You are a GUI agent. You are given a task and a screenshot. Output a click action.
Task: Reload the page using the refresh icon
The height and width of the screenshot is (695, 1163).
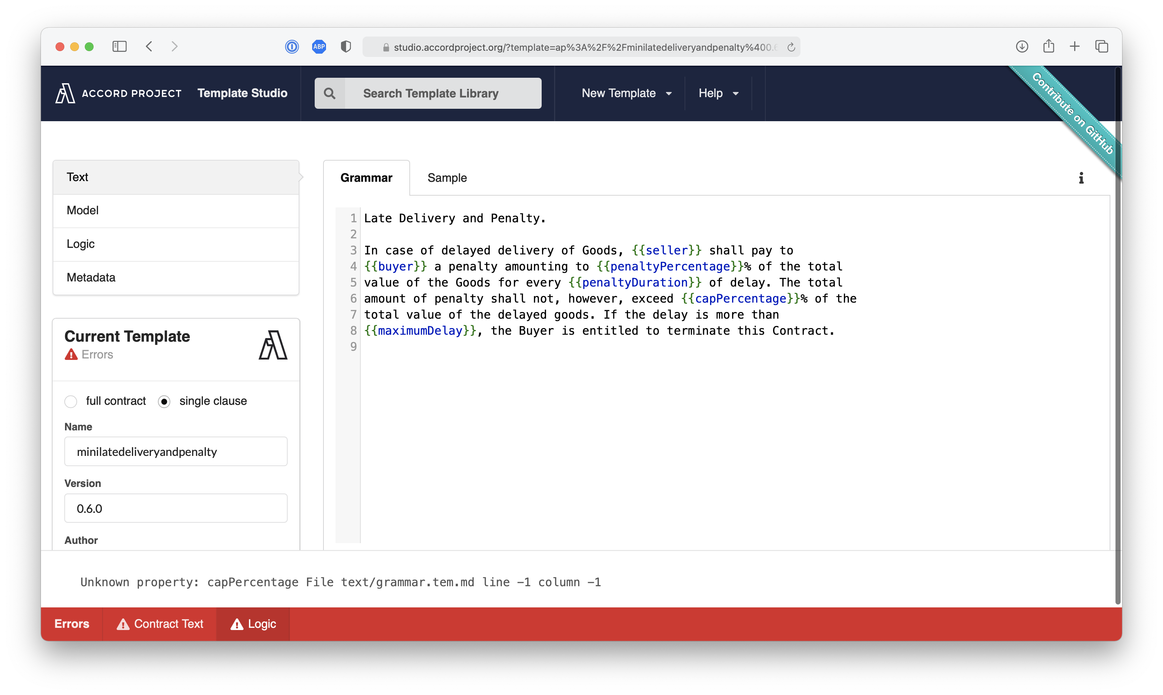pos(791,47)
